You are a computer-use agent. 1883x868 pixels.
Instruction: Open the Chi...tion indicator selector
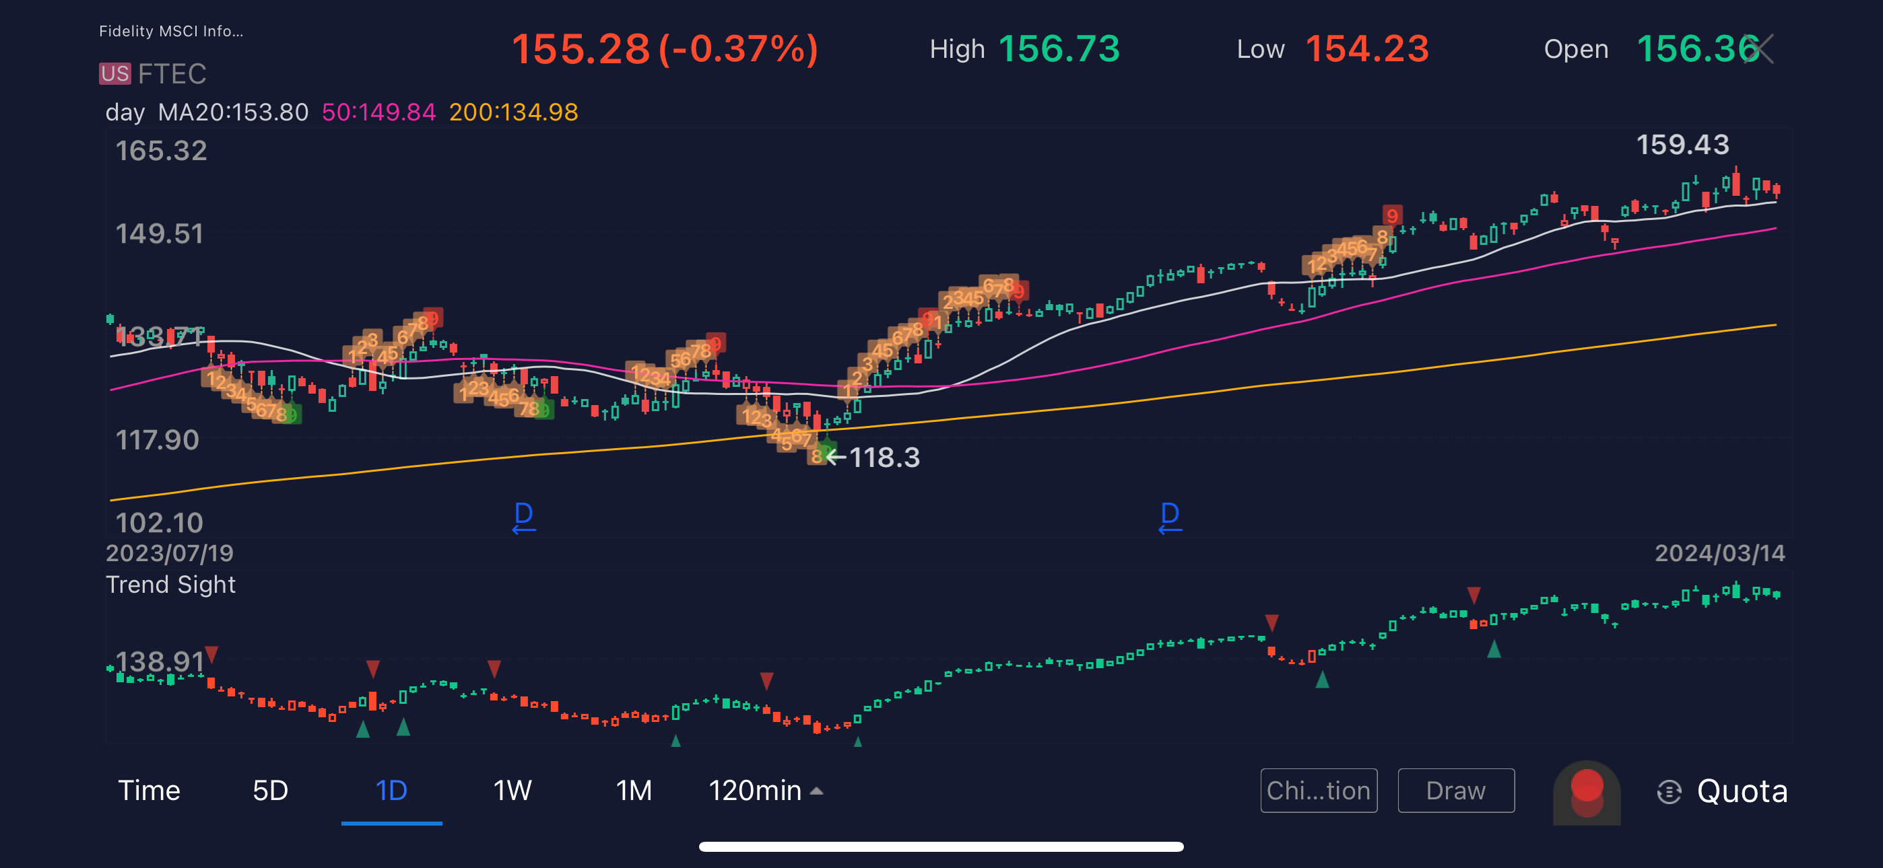coord(1318,791)
